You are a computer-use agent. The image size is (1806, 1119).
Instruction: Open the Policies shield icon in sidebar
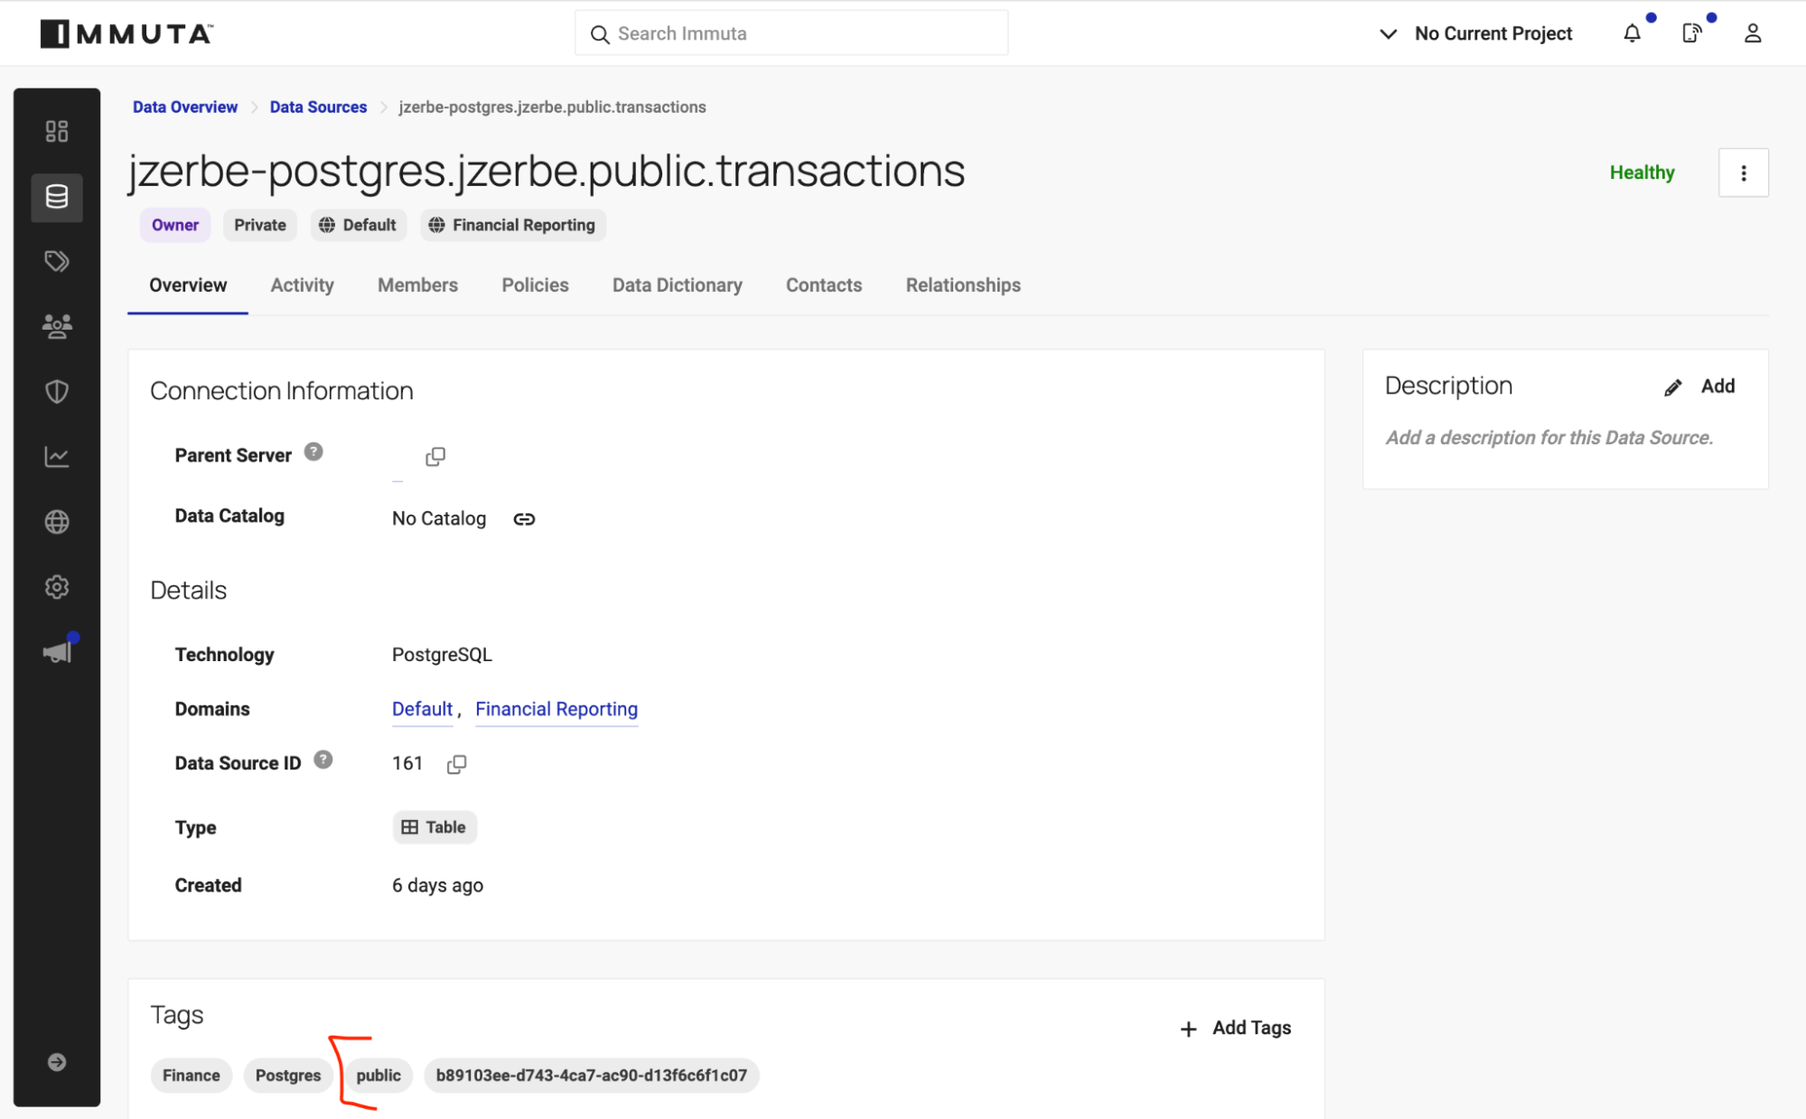pos(57,392)
